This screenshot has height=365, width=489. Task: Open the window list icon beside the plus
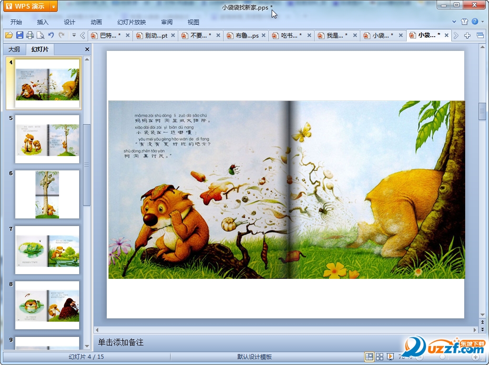point(480,36)
